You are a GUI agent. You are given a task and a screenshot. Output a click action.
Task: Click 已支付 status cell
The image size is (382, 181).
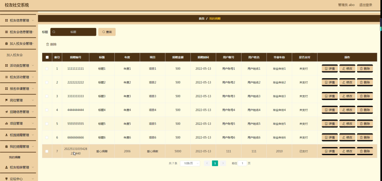coord(304,151)
